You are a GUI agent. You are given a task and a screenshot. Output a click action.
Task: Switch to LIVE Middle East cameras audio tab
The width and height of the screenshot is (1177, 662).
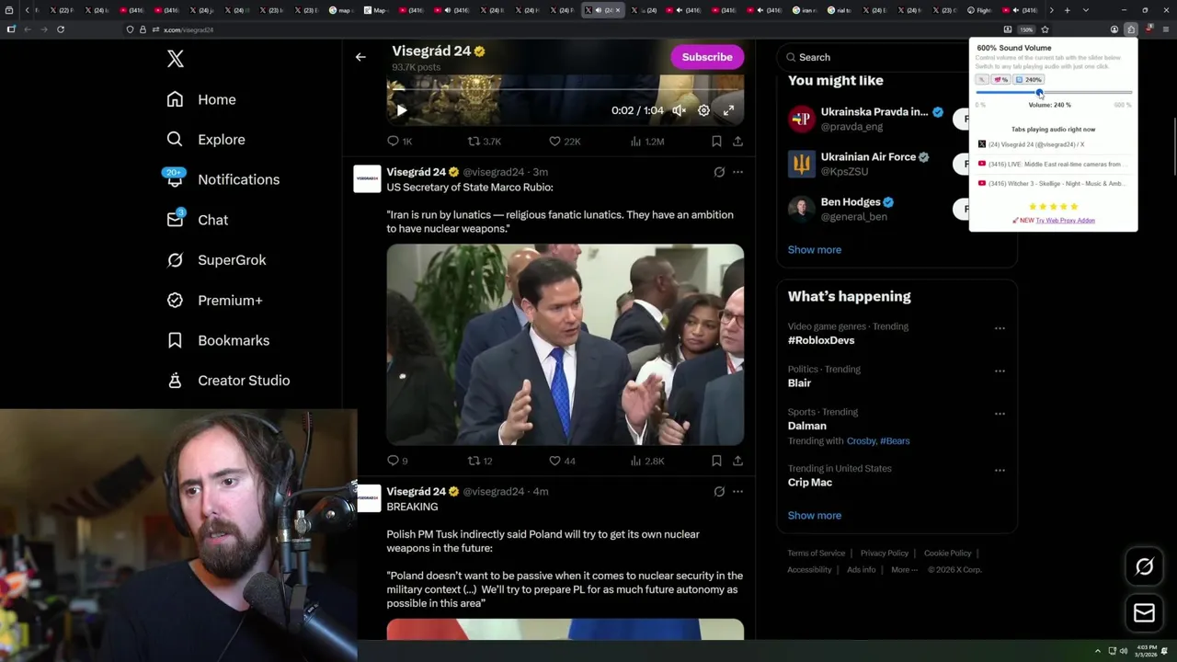click(1054, 165)
